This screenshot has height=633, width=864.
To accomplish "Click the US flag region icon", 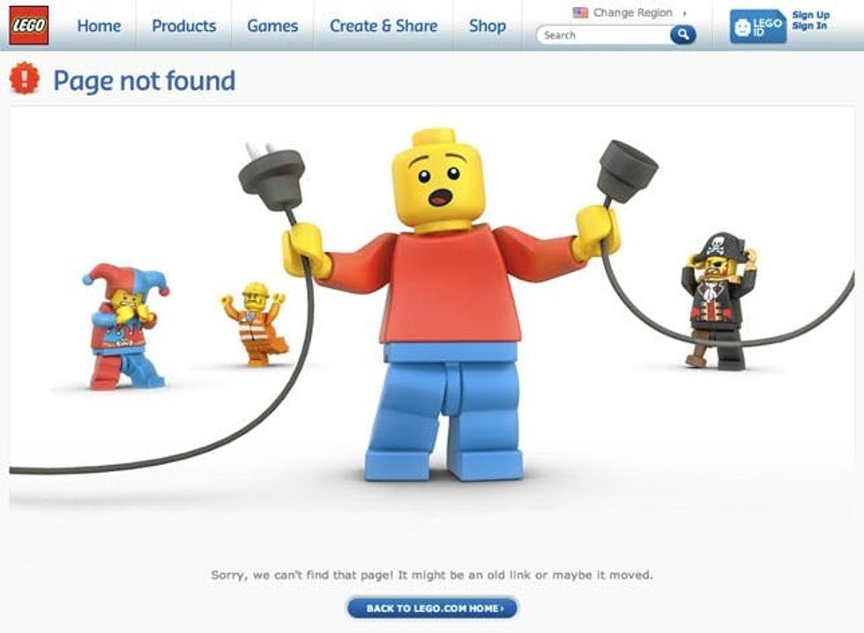I will pos(580,12).
